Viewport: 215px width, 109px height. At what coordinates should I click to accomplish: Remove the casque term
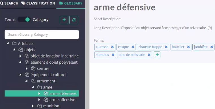pos(133,47)
